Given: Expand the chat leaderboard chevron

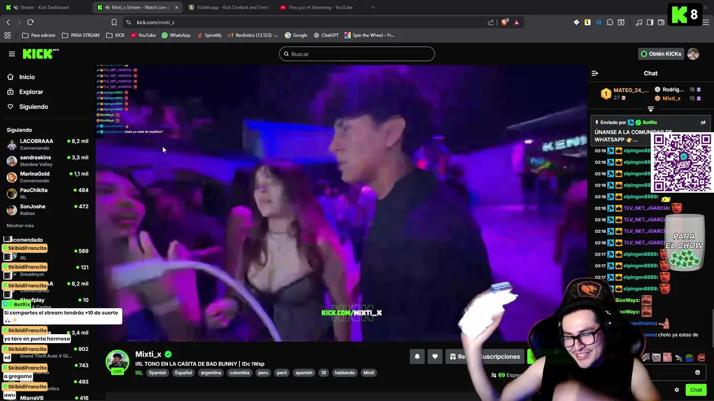Looking at the screenshot, I should tap(650, 109).
